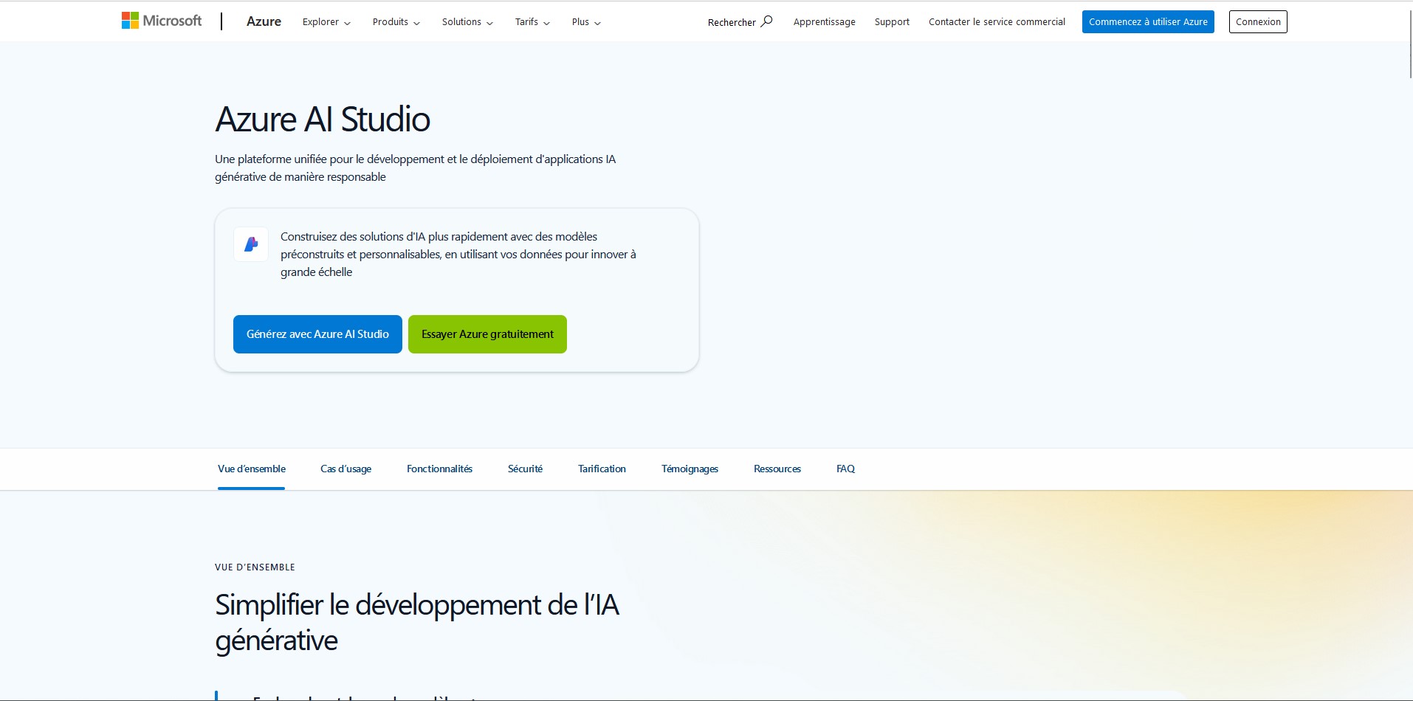Select the FAQ tab

coord(845,469)
